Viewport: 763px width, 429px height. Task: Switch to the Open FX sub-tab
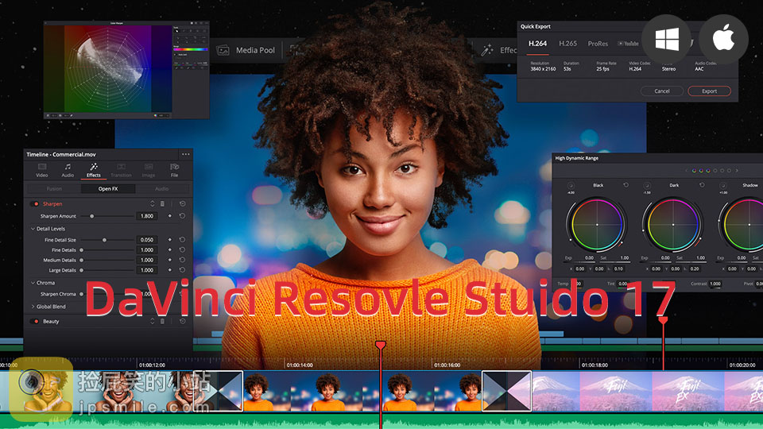click(x=108, y=189)
